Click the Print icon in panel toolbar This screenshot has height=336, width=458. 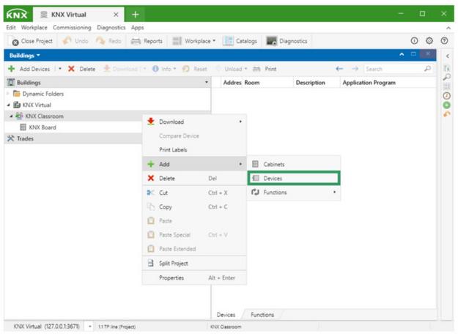[x=258, y=69]
